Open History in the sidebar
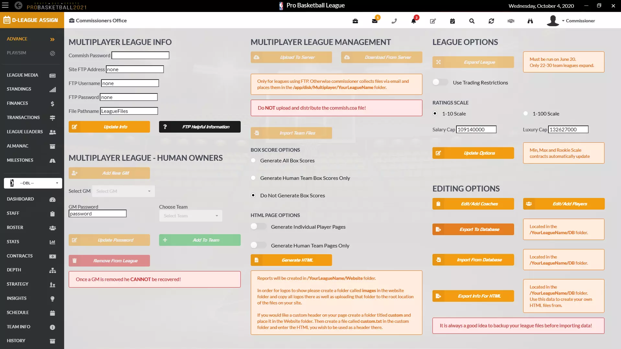621x349 pixels. click(x=32, y=341)
